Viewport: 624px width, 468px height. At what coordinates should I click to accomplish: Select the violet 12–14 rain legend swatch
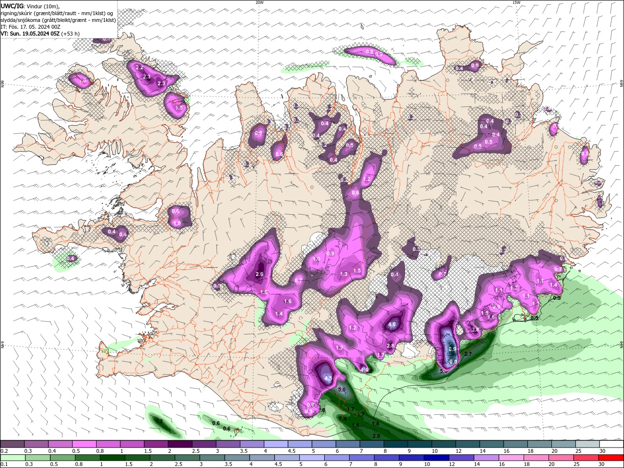click(461, 458)
